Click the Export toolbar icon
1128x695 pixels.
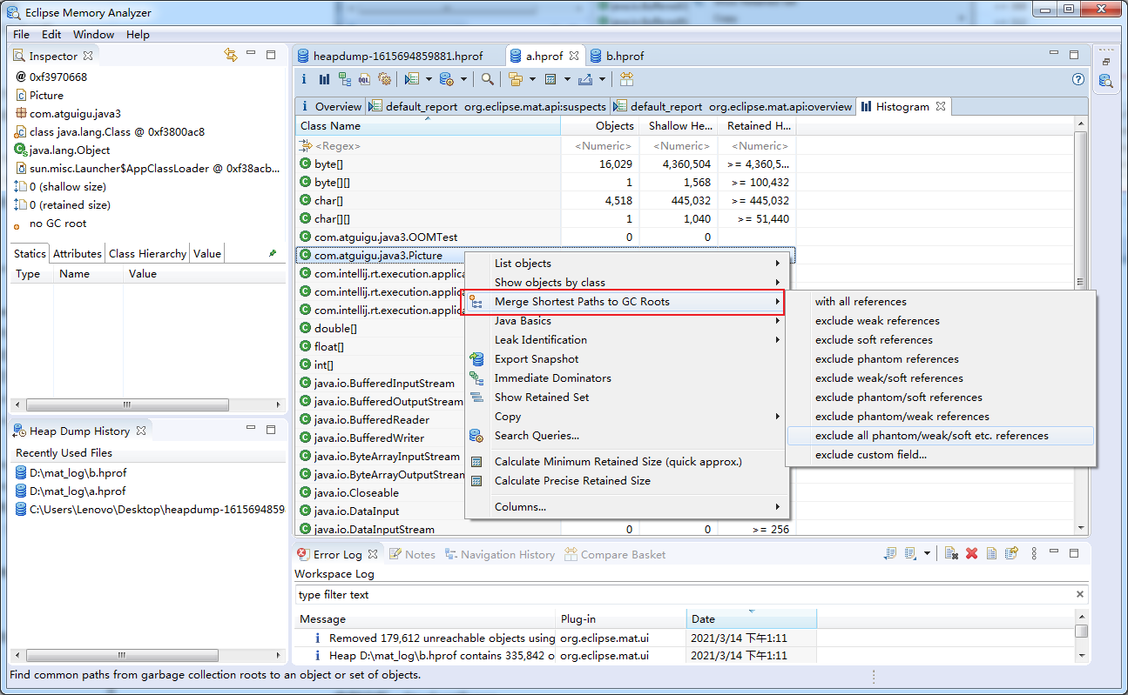[584, 79]
